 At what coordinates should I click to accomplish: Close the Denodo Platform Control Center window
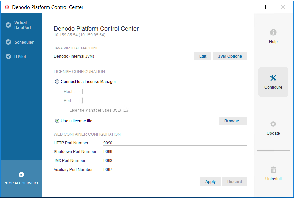[x=283, y=7]
